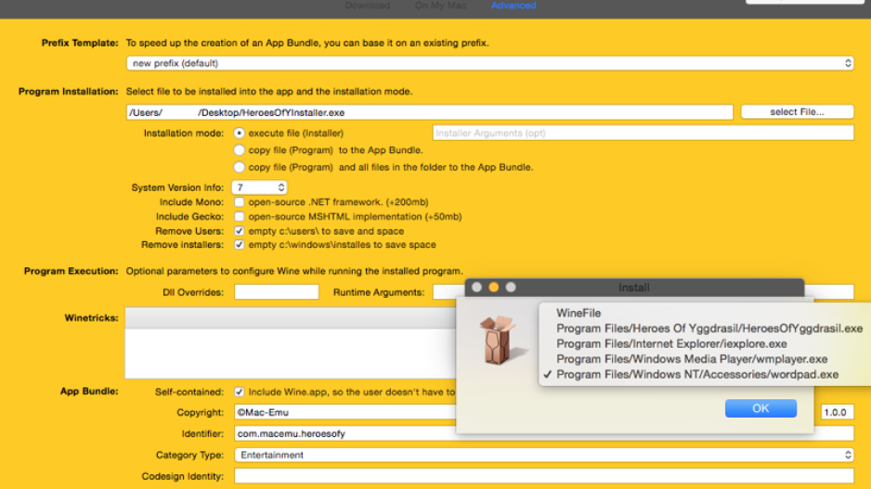The height and width of the screenshot is (489, 871).
Task: Click the select File... button
Action: tap(796, 112)
